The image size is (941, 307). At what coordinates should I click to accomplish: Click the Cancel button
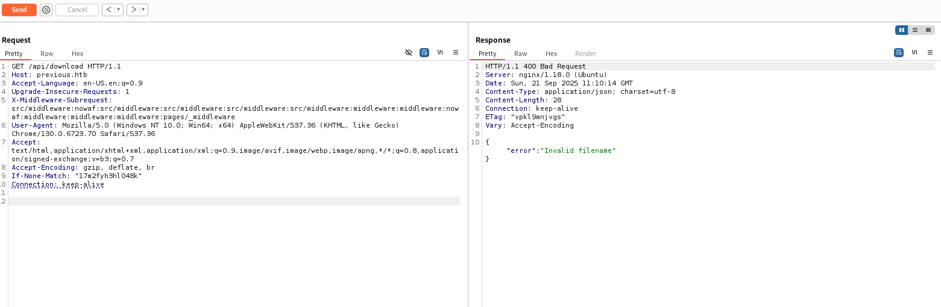point(77,10)
